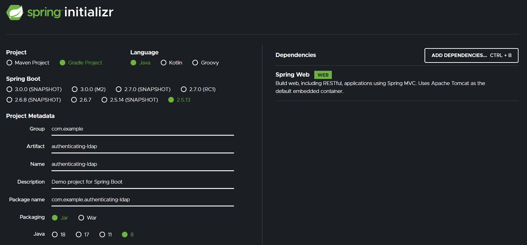Switch language to Kotlin

pos(163,62)
